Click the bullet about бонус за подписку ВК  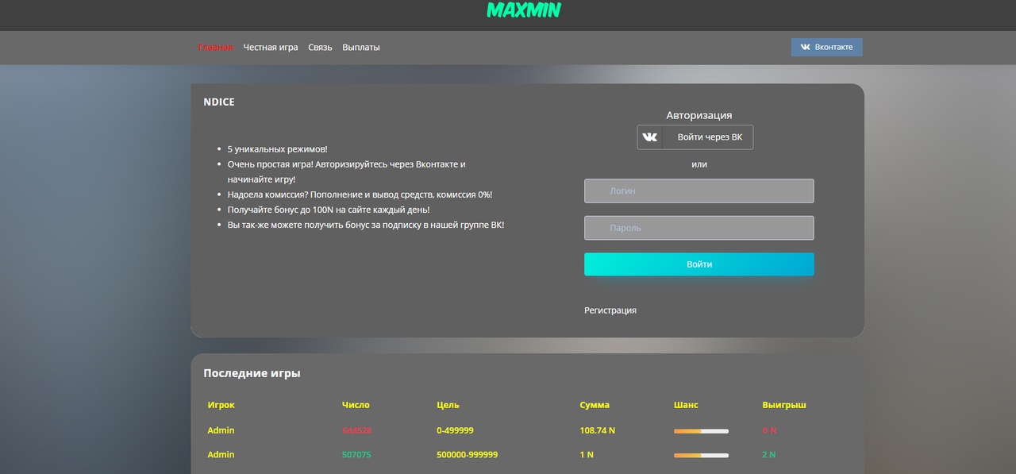(366, 225)
